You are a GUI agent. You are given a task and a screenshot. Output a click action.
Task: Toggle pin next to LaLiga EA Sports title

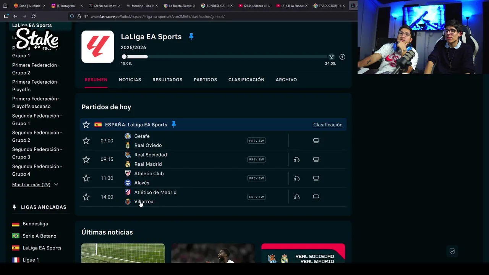[191, 37]
